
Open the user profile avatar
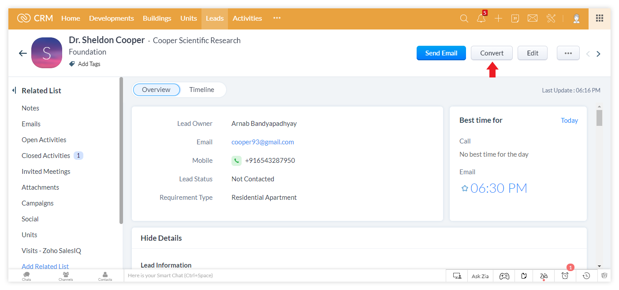pos(576,18)
